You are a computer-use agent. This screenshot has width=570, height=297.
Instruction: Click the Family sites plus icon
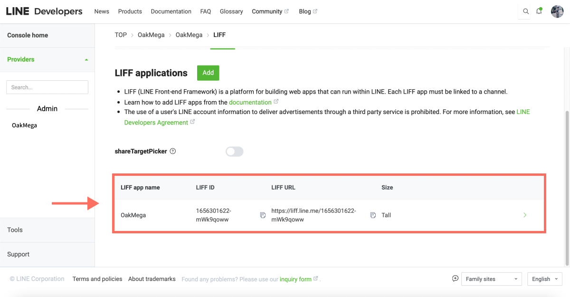(x=455, y=278)
